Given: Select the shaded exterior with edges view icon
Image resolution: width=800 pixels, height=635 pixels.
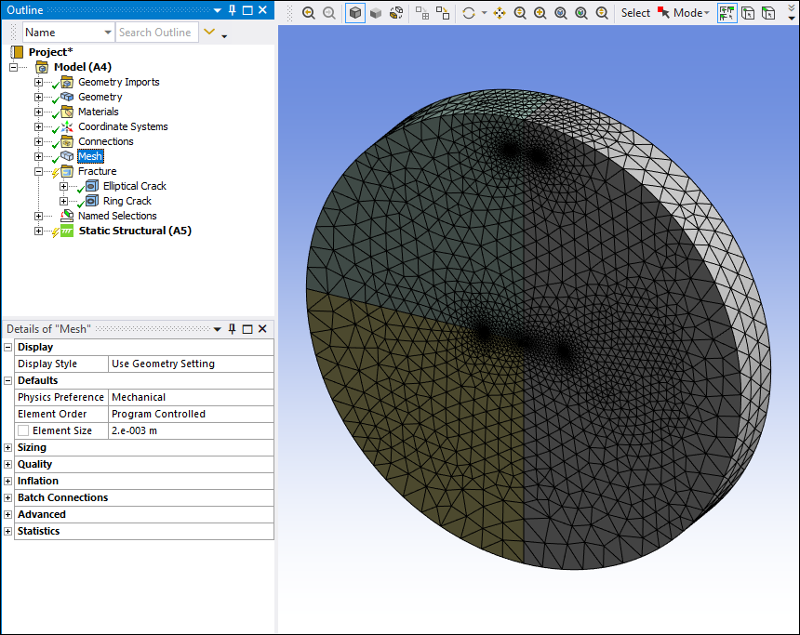Looking at the screenshot, I should click(354, 13).
